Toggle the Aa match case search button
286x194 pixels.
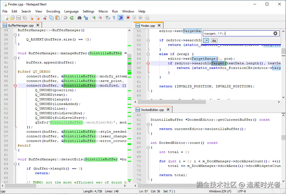(214, 41)
